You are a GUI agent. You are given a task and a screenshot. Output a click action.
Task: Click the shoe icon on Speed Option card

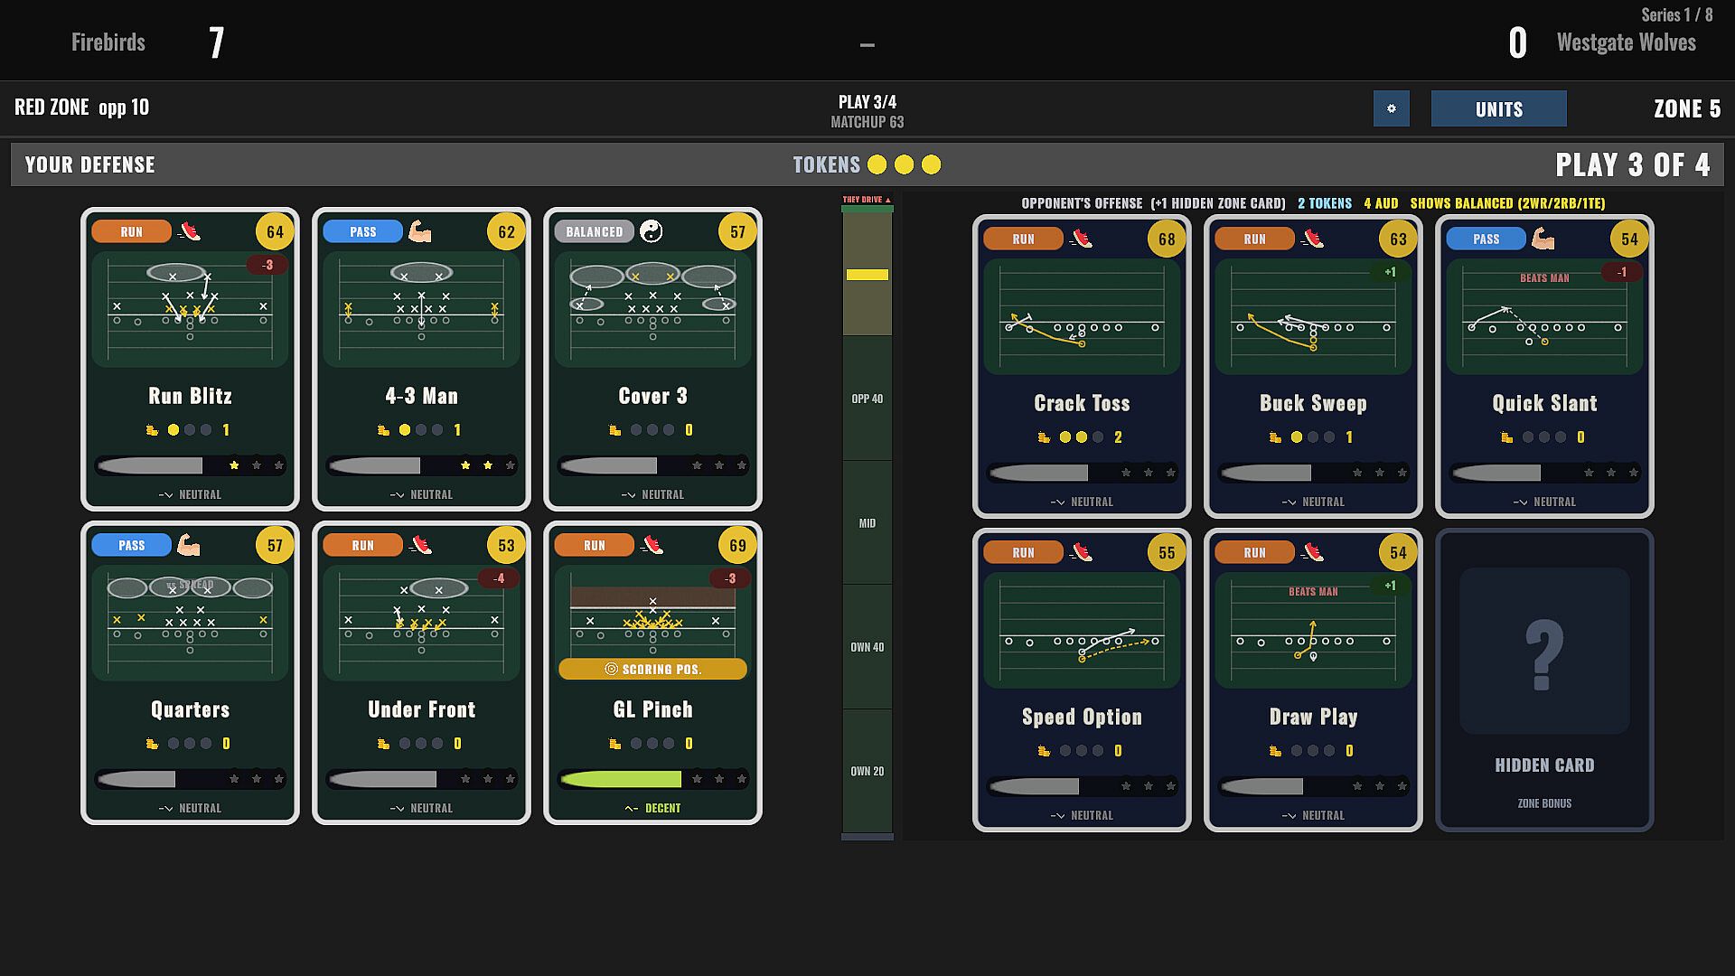[1081, 552]
